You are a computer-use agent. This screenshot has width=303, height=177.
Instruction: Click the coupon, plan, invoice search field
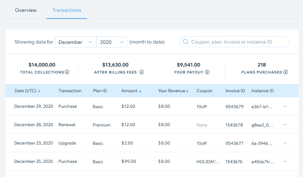click(234, 42)
